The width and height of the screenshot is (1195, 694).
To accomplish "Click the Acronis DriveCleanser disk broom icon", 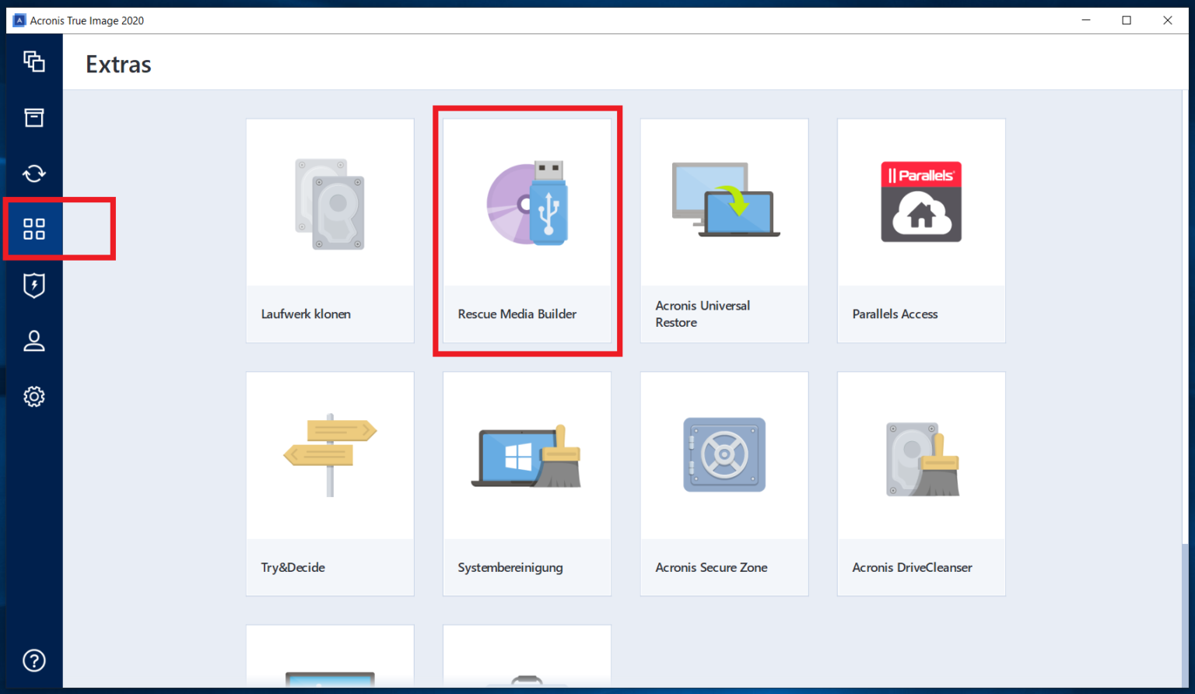I will click(x=923, y=459).
